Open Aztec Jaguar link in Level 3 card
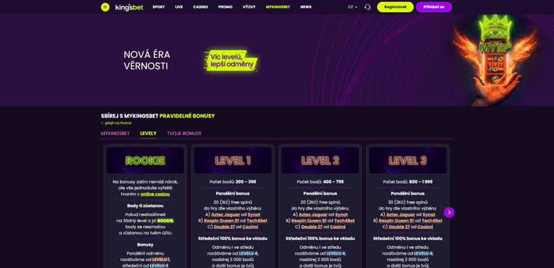This screenshot has width=554, height=268. (x=401, y=214)
